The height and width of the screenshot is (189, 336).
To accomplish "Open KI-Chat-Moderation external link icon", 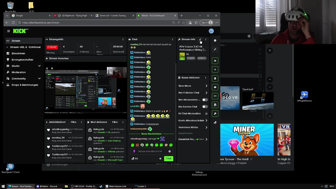I will (x=206, y=114).
